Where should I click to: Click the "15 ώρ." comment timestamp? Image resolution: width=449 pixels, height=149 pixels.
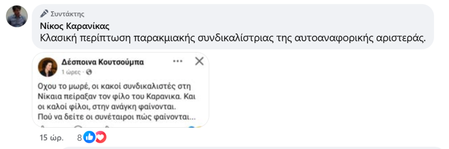click(x=51, y=138)
